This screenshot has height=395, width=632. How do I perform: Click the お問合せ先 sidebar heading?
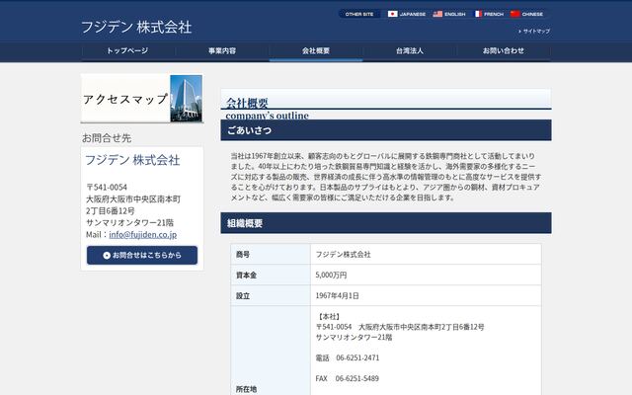pyautogui.click(x=107, y=138)
